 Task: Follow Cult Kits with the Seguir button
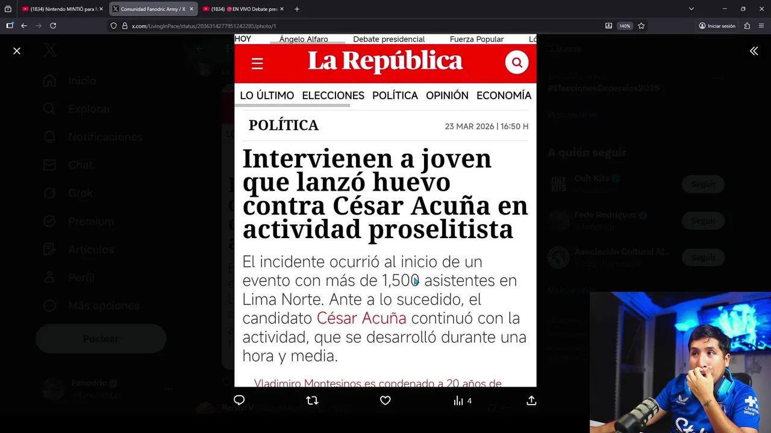pos(702,184)
